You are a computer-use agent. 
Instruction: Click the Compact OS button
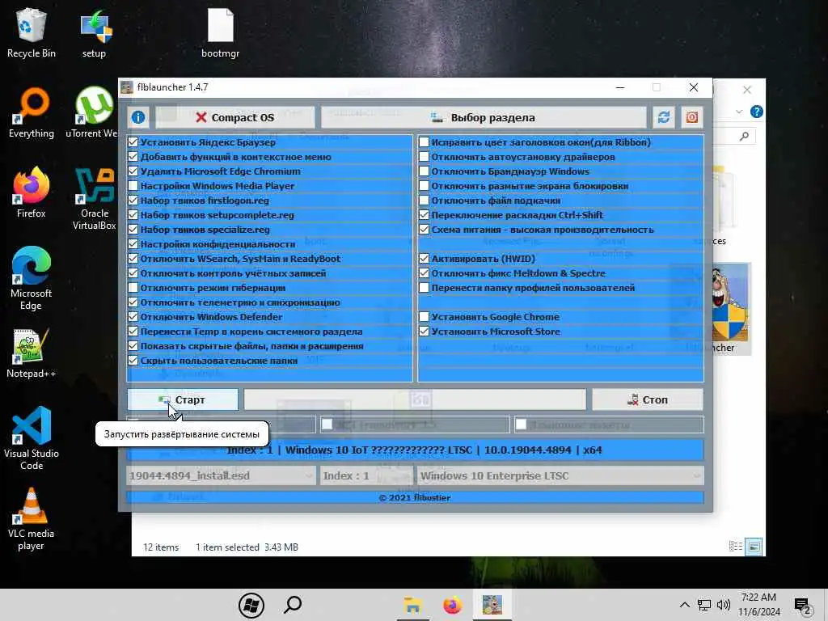[235, 117]
